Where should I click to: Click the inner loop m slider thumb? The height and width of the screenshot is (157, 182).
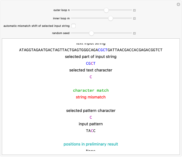point(111,18)
